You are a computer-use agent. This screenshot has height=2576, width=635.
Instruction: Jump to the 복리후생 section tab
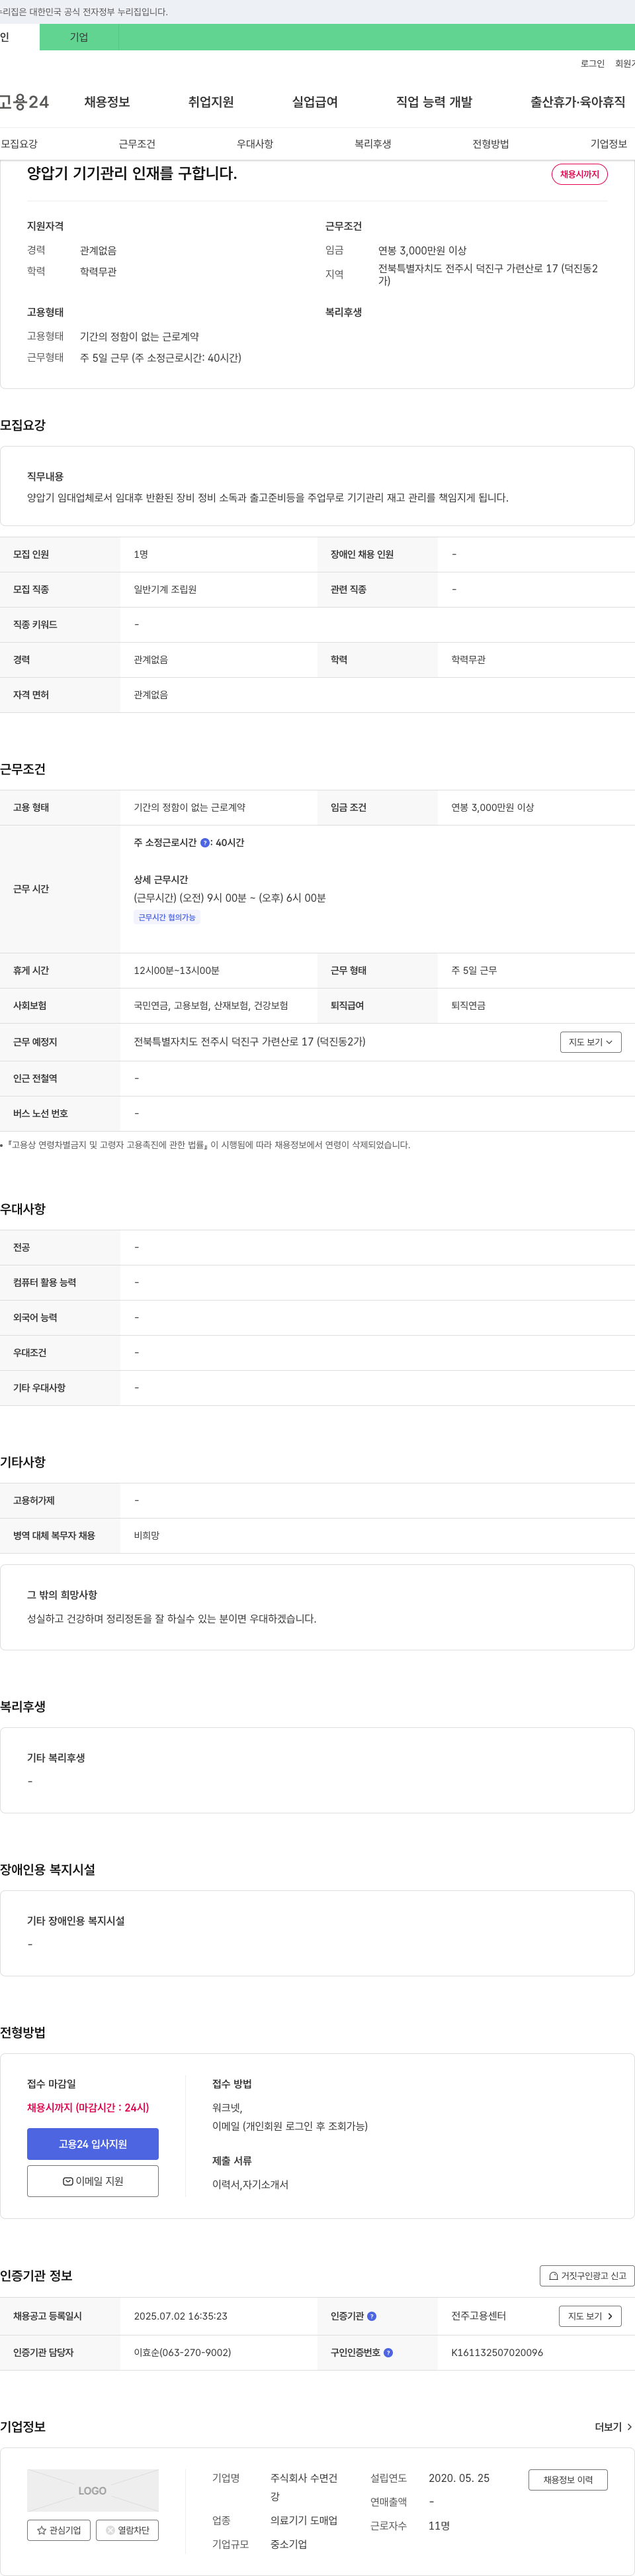point(372,144)
